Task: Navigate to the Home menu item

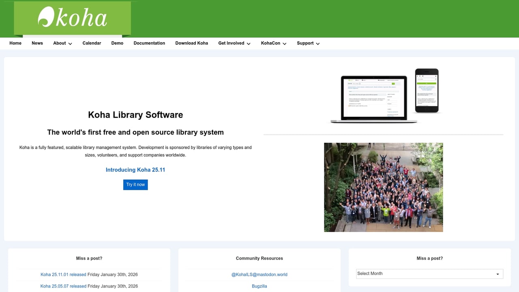Action: point(15,43)
